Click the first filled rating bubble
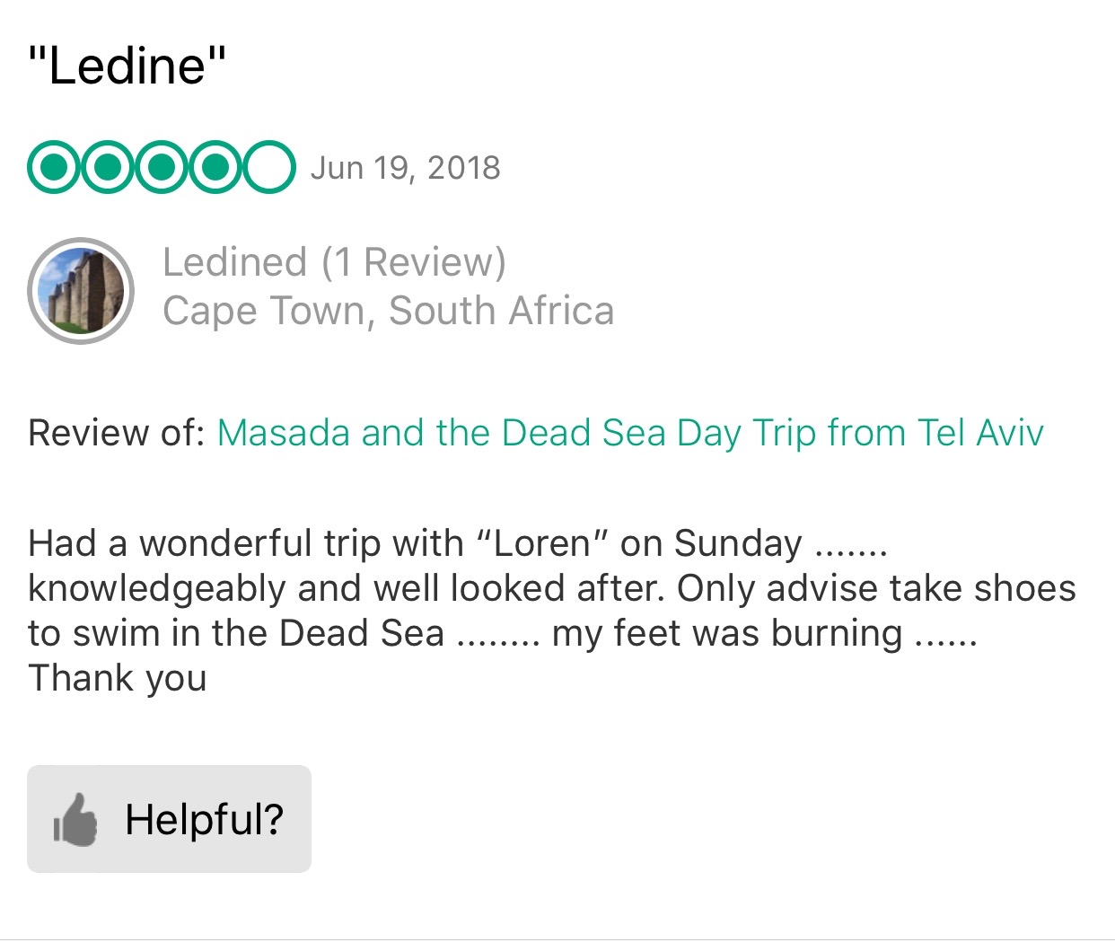This screenshot has height=951, width=1115. (x=54, y=167)
